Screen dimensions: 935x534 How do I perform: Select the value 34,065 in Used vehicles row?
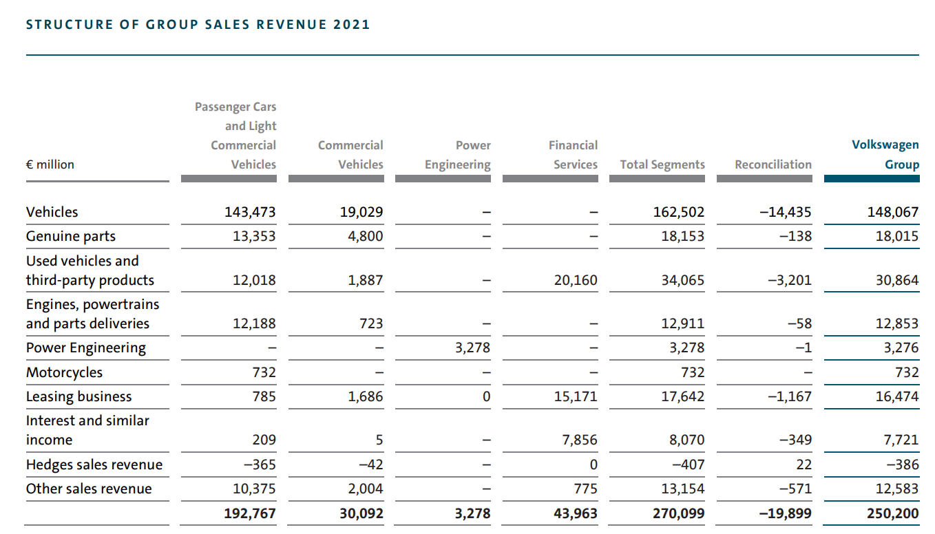[x=682, y=280]
